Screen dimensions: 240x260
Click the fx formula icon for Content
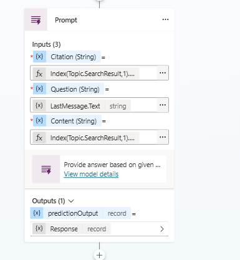click(39, 138)
